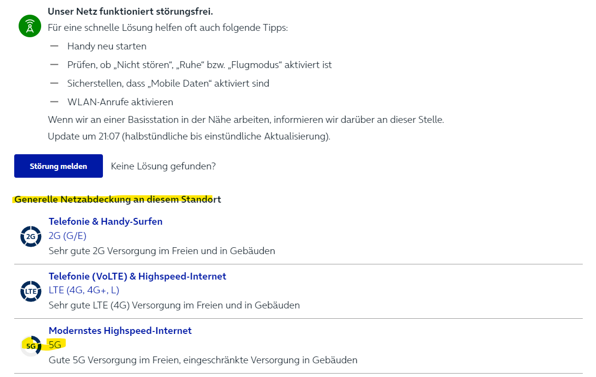Select the LTE coverage ring icon
Image resolution: width=596 pixels, height=377 pixels.
point(31,291)
